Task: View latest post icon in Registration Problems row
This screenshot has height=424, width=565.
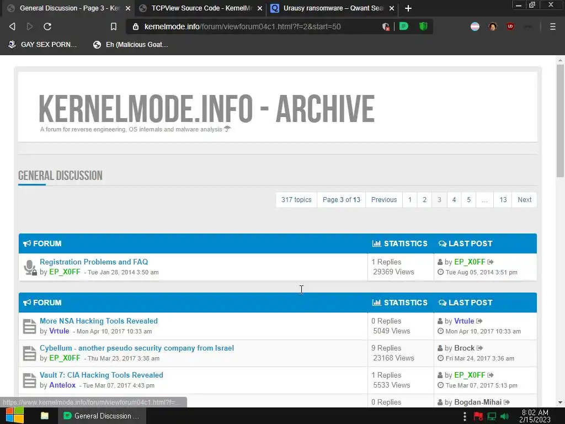Action: 491,262
